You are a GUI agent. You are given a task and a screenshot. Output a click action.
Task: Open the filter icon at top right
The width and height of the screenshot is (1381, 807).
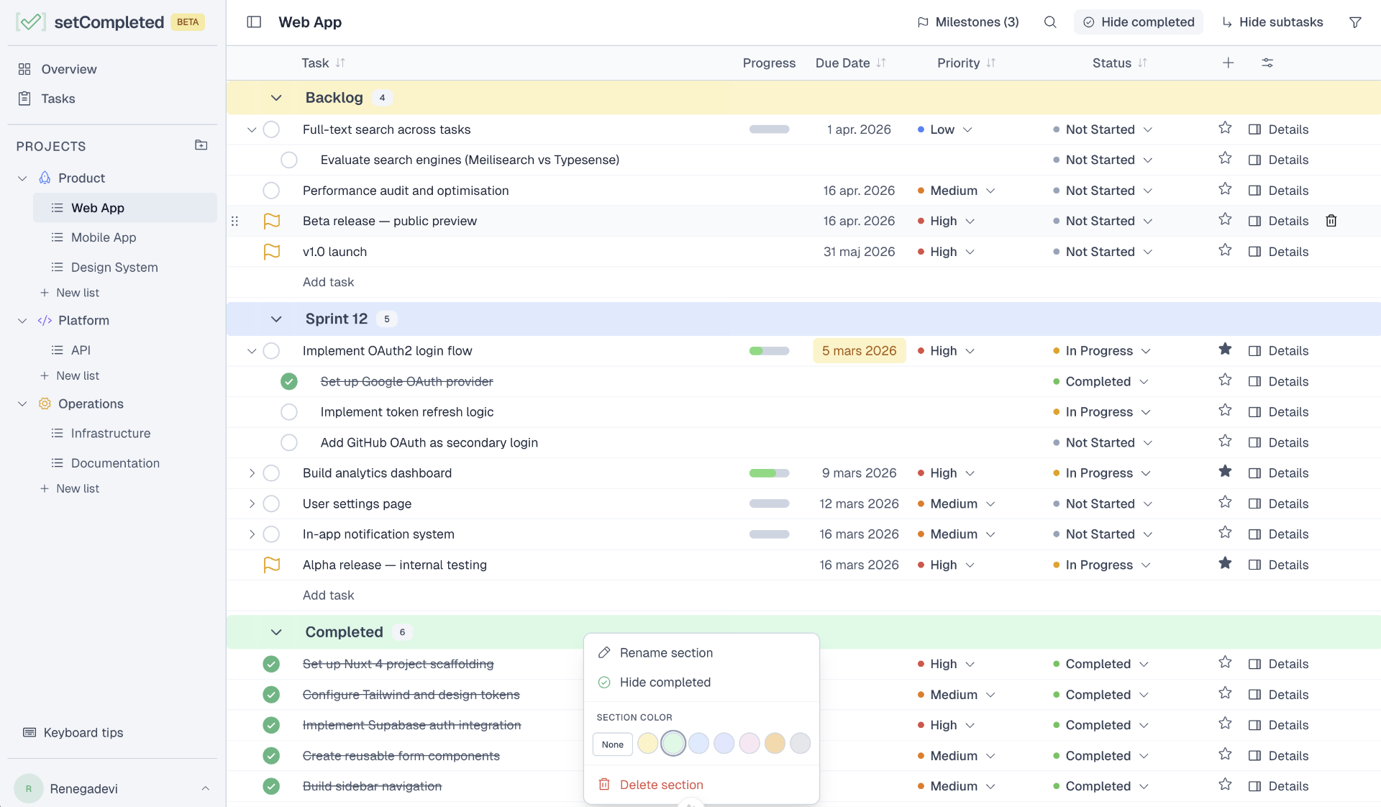click(x=1355, y=22)
